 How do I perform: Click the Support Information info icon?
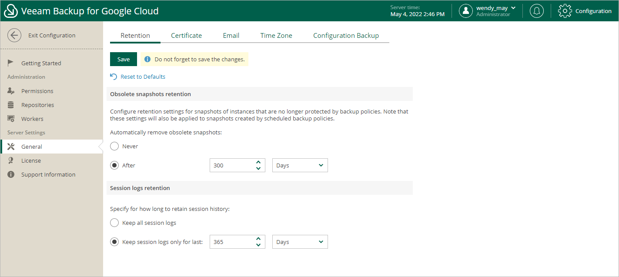(11, 174)
